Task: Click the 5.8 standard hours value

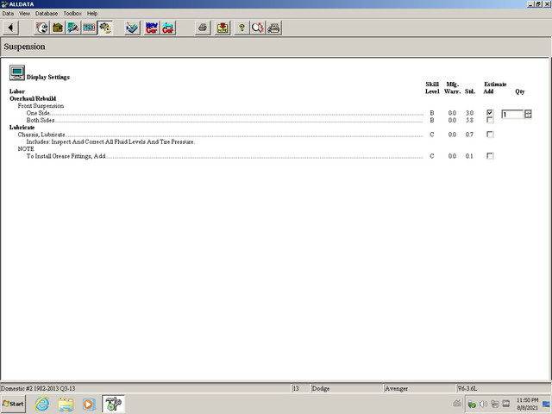Action: point(469,120)
